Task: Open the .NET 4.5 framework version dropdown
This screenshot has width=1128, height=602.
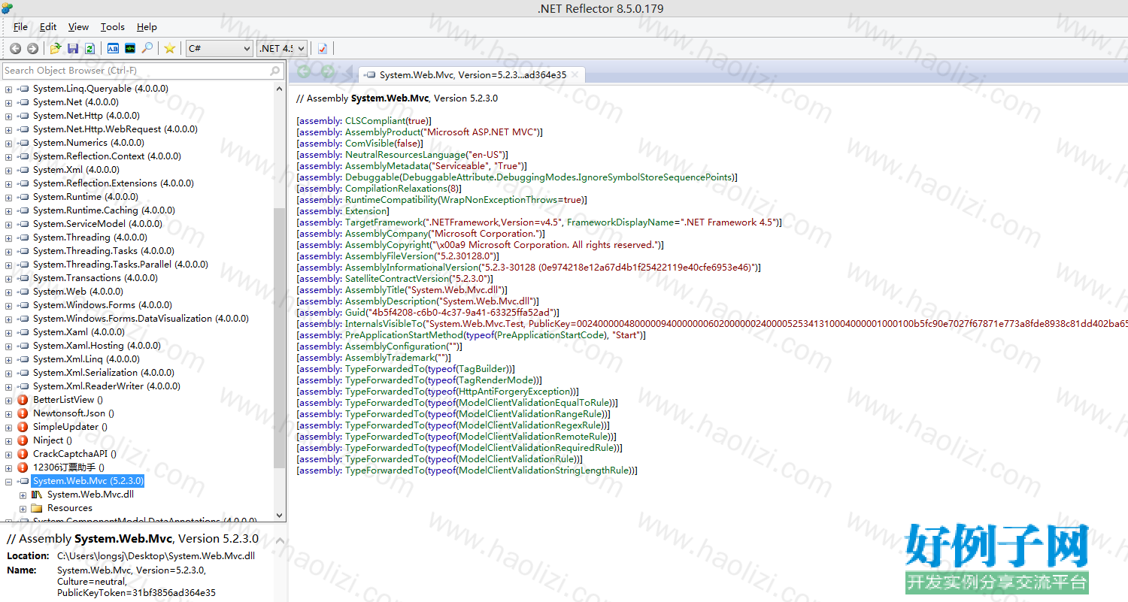Action: tap(282, 48)
